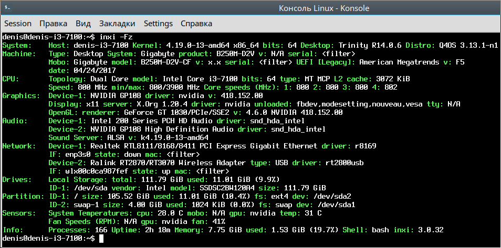Click the text 'American Megatrends'

coord(400,62)
